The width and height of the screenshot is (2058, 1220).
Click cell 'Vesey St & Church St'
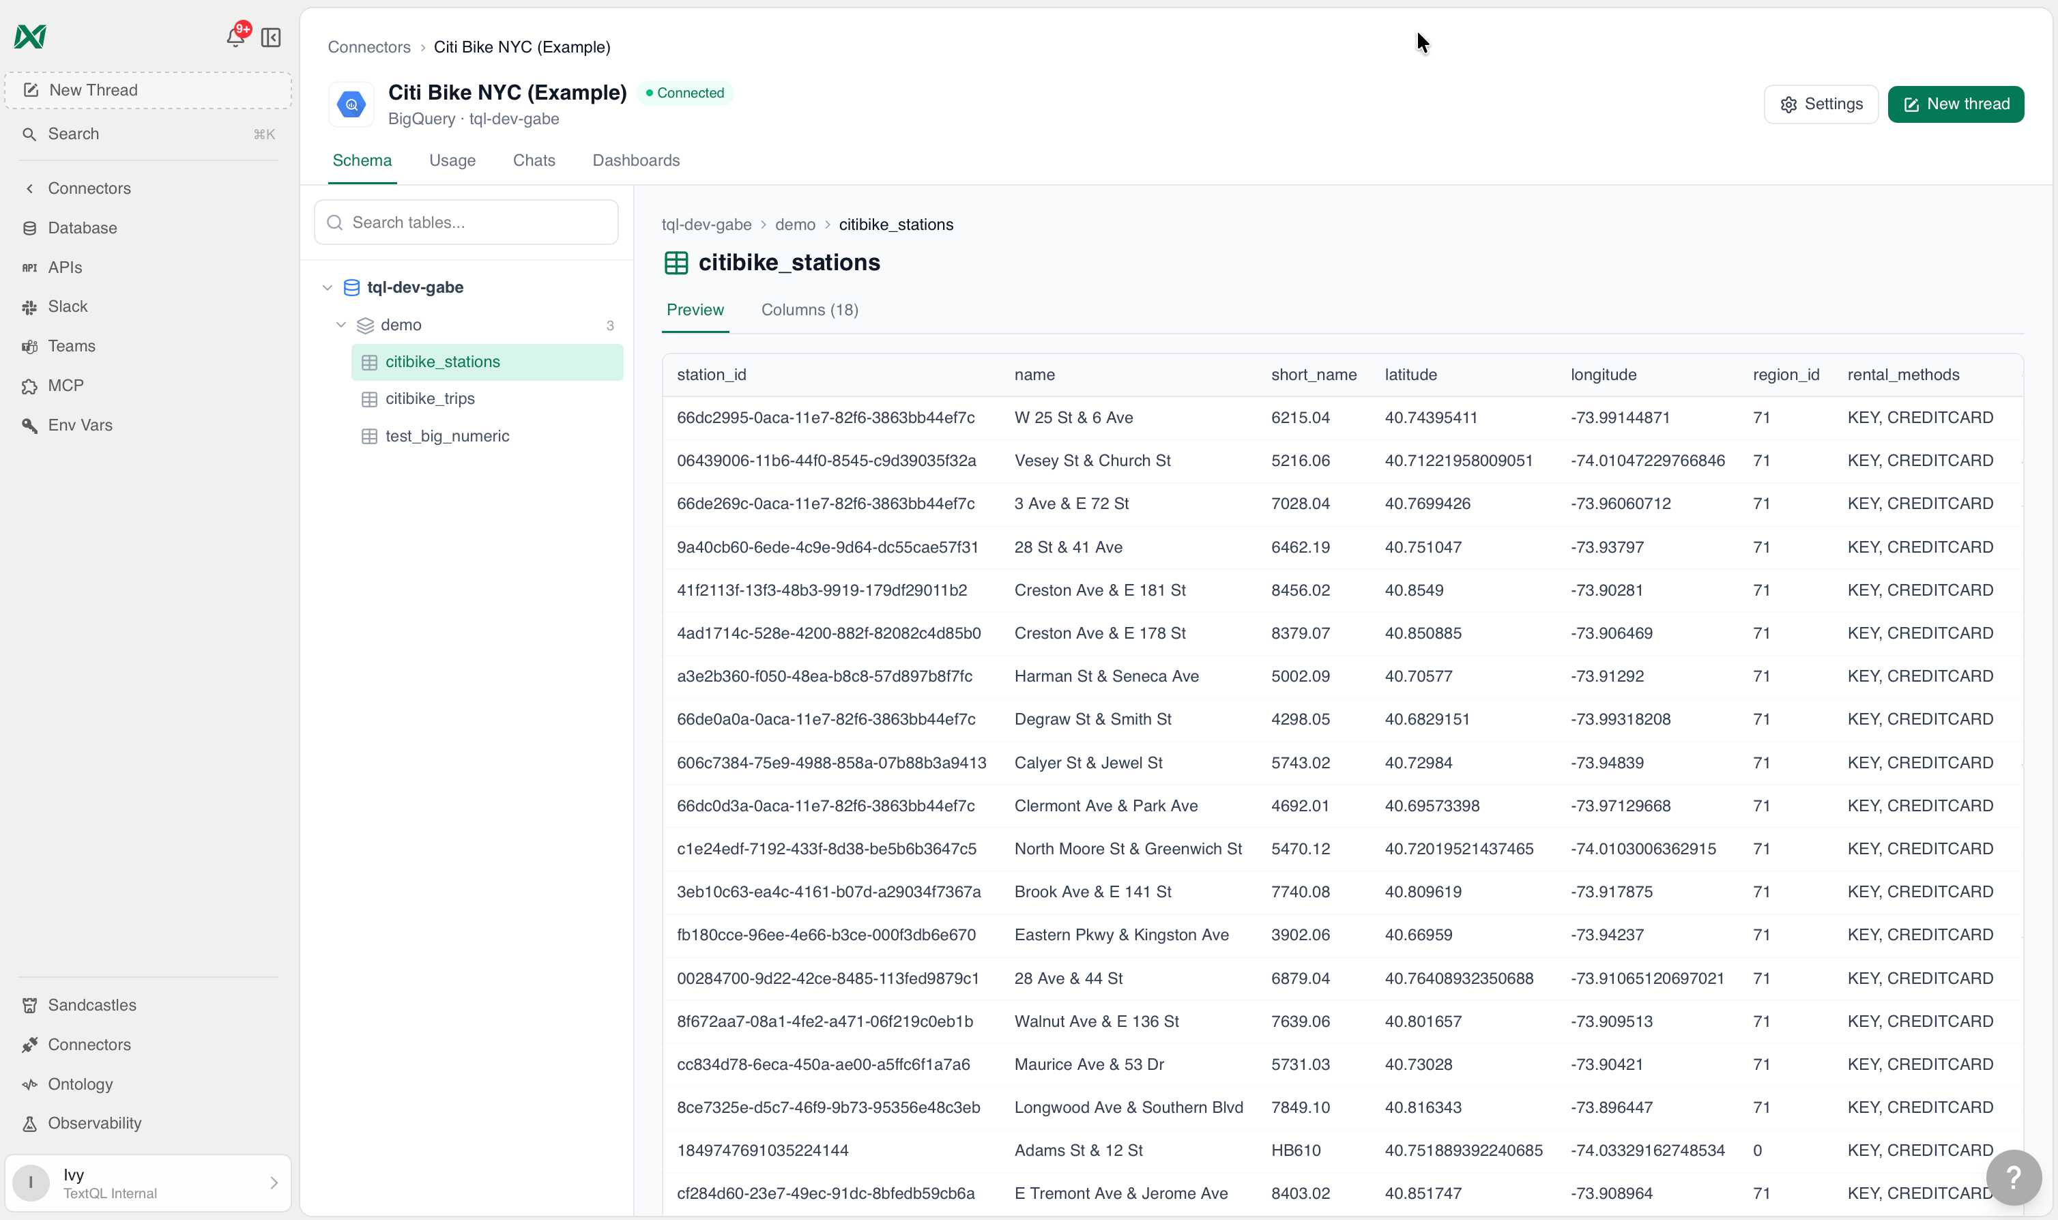pyautogui.click(x=1092, y=461)
